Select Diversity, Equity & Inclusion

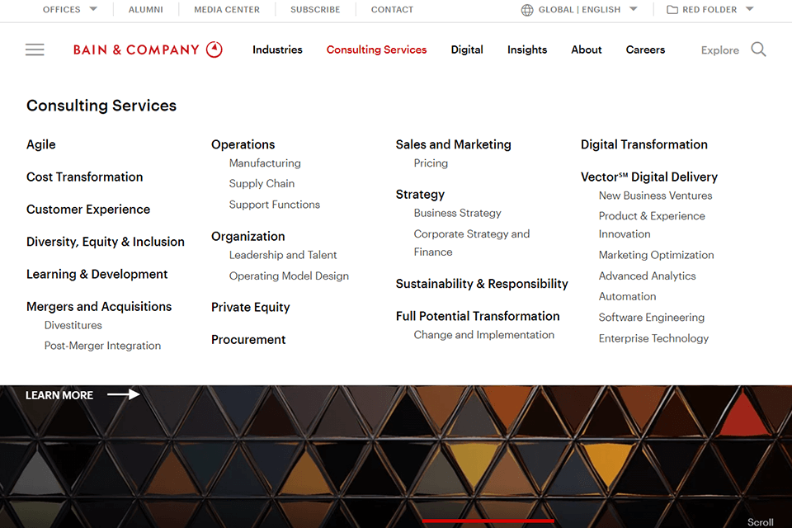point(105,242)
